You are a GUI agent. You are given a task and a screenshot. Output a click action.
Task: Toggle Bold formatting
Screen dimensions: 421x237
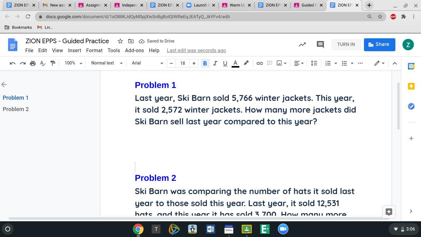point(205,63)
